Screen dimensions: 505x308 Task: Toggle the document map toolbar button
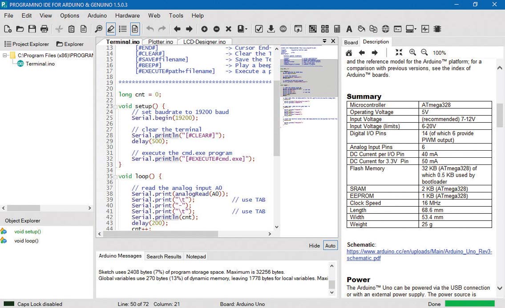tap(135, 29)
